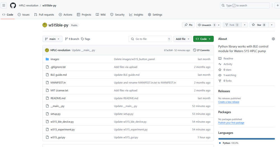
Task: Click the images folder icon
Action: [47, 59]
